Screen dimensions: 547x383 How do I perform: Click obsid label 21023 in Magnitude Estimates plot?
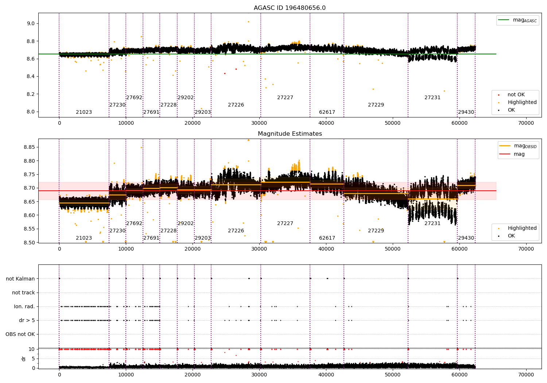pos(84,238)
